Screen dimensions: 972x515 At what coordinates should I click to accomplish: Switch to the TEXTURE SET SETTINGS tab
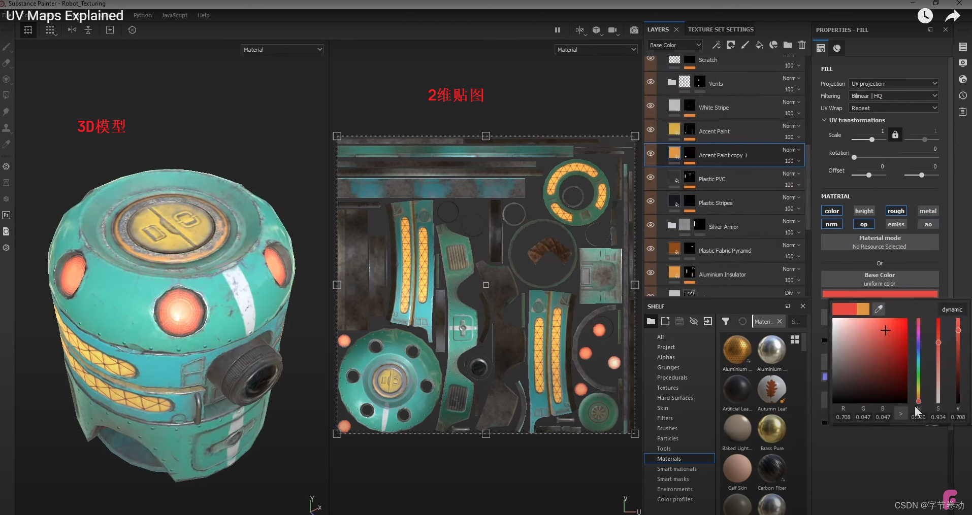[720, 29]
